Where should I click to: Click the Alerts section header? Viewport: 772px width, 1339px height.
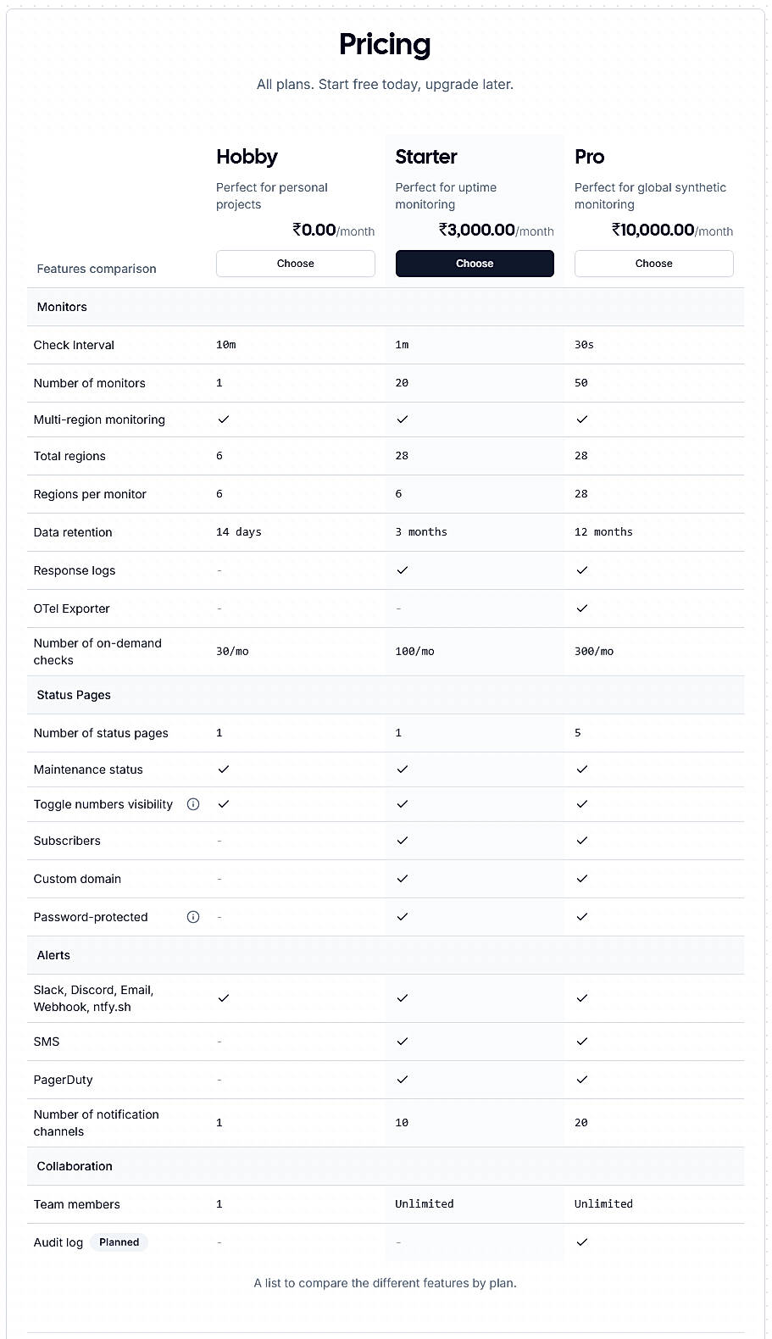[53, 955]
